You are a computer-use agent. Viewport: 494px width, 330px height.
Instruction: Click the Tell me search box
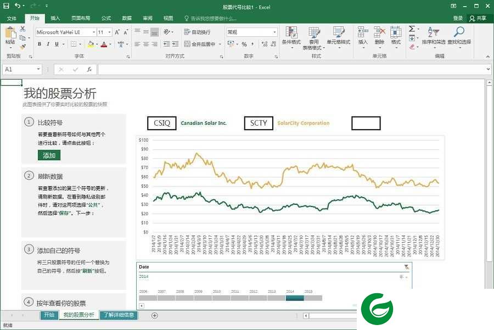coord(211,18)
